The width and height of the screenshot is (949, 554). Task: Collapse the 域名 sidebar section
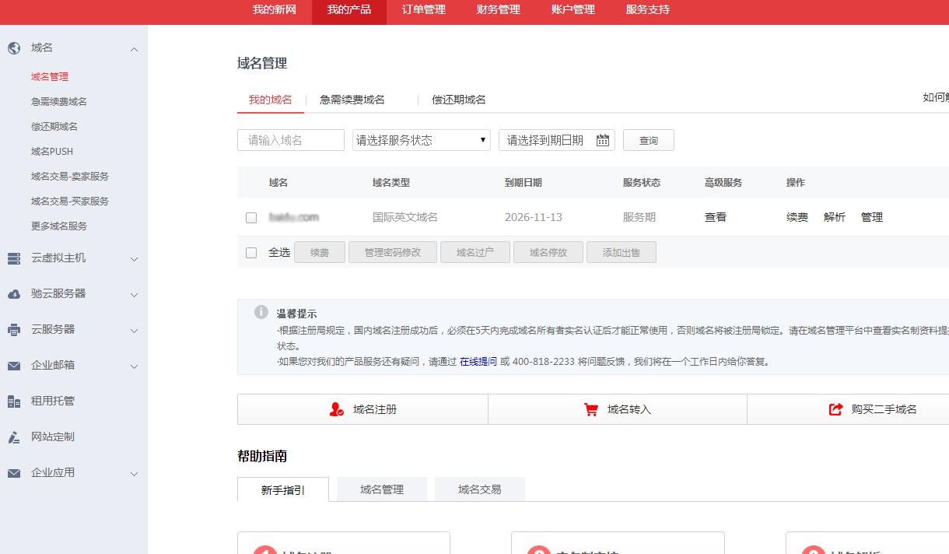(x=133, y=47)
